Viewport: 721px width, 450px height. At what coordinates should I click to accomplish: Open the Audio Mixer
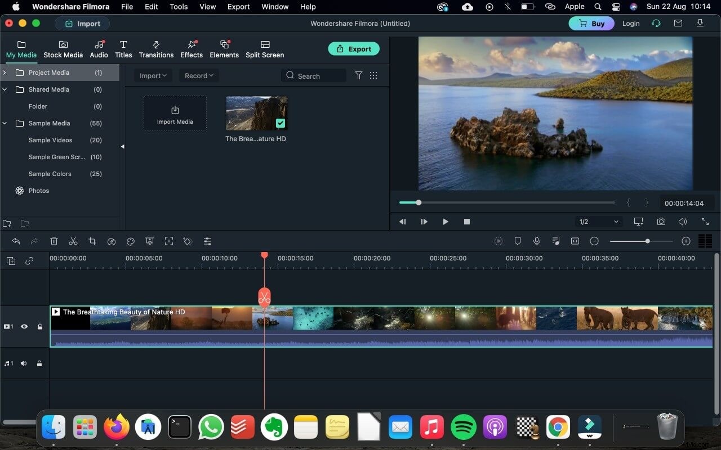[x=556, y=241]
